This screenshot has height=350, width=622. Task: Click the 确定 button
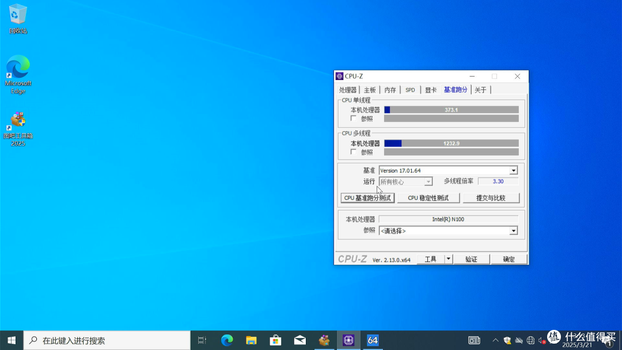pyautogui.click(x=509, y=259)
